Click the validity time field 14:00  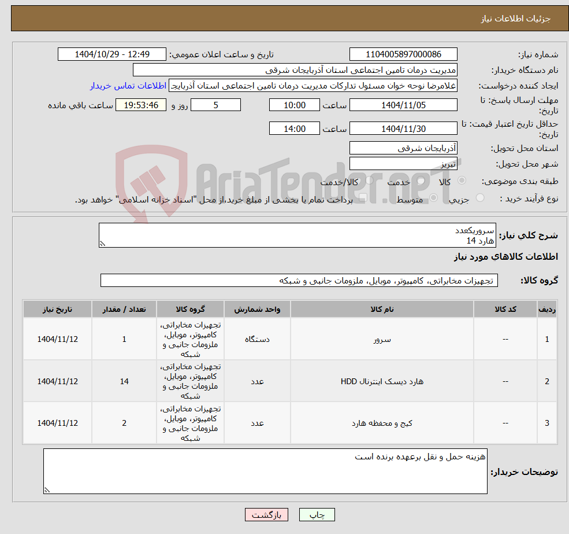pos(294,128)
